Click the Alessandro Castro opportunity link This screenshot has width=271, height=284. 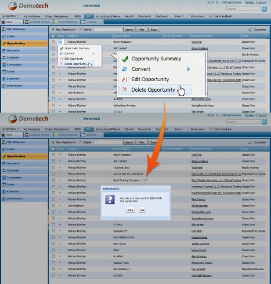pos(202,263)
